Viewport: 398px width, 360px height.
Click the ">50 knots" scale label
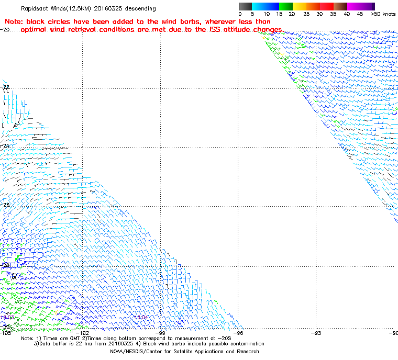pyautogui.click(x=383, y=14)
